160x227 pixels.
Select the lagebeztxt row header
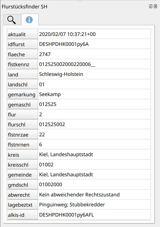(x=22, y=205)
